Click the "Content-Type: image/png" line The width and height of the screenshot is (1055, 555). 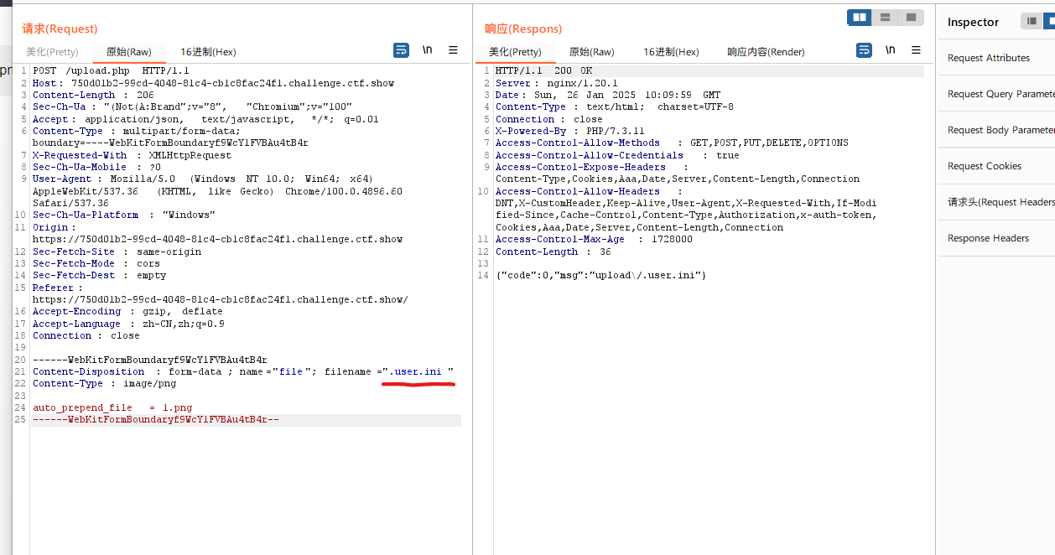pyautogui.click(x=105, y=383)
